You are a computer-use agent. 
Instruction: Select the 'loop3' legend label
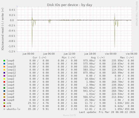pyautogui.click(x=10, y=82)
